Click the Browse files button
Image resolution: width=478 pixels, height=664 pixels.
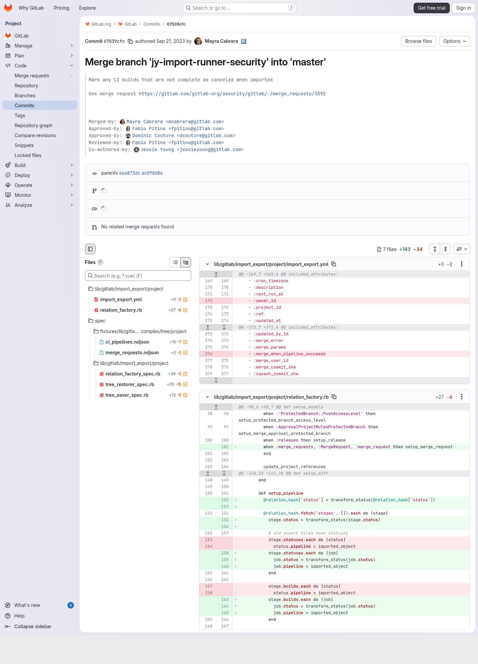[419, 41]
